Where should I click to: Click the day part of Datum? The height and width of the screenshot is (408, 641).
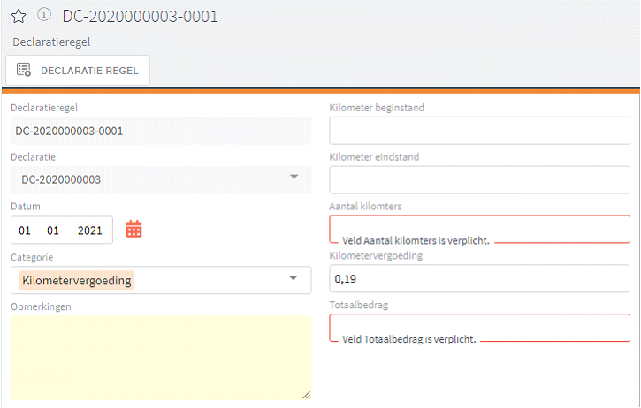(25, 230)
